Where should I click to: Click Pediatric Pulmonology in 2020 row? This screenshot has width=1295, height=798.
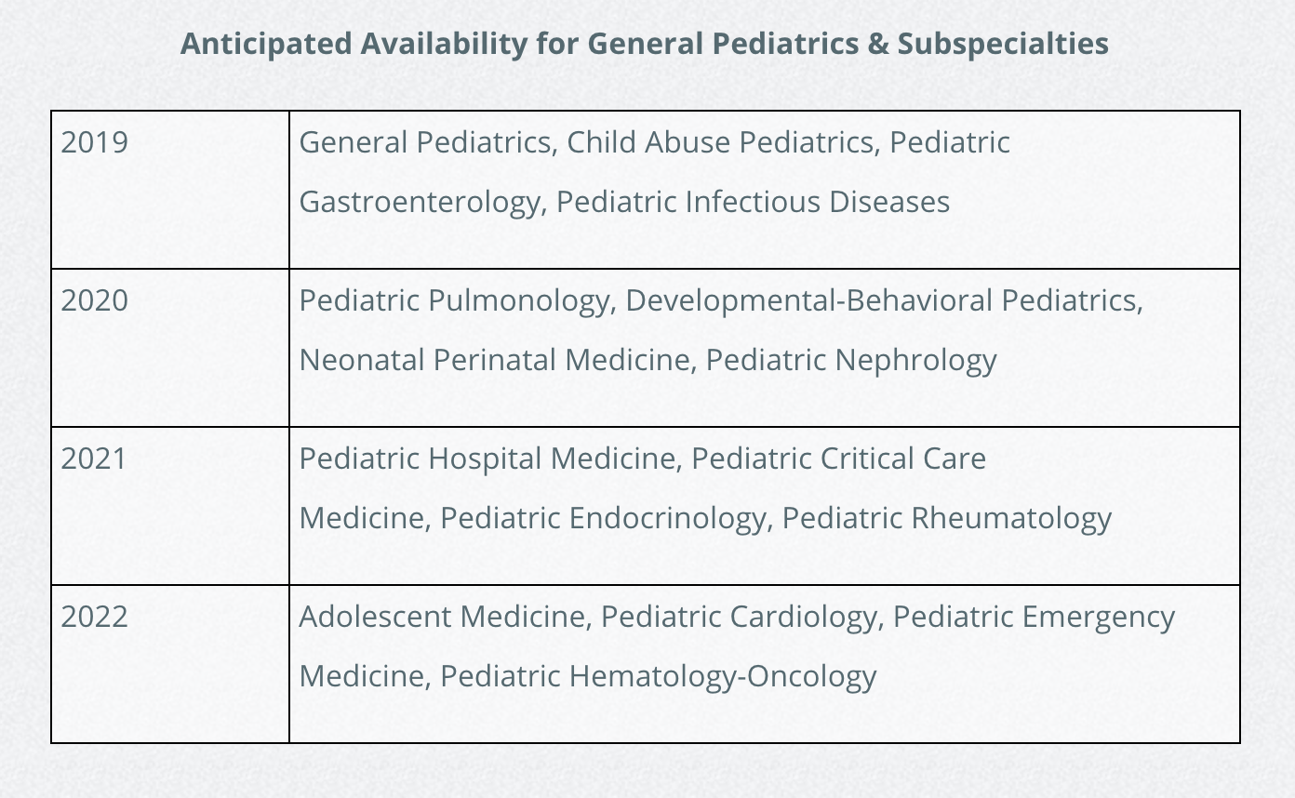click(x=453, y=300)
